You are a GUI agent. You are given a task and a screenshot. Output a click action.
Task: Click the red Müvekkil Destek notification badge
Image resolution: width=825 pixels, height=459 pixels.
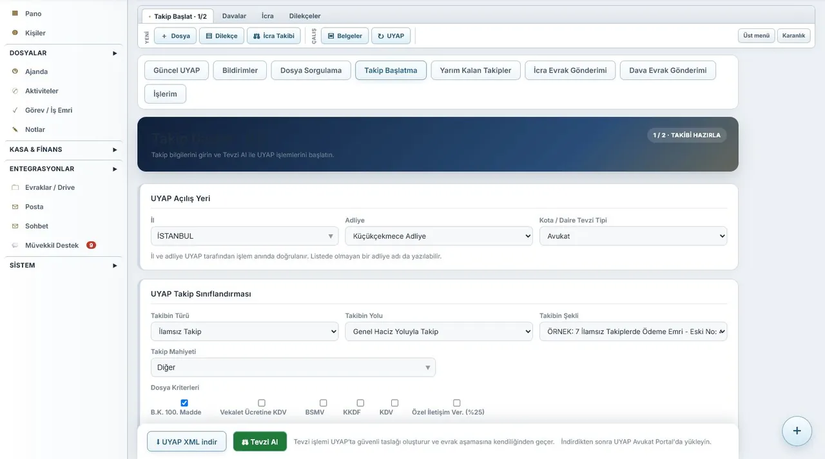click(x=91, y=245)
